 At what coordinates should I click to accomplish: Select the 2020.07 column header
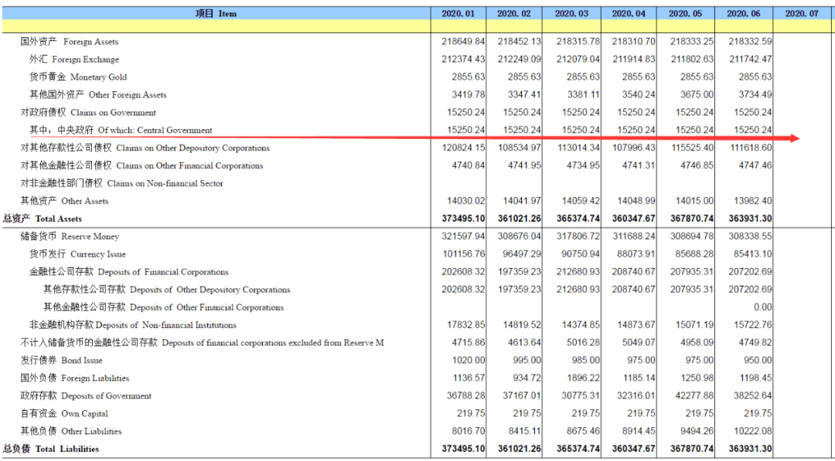802,13
